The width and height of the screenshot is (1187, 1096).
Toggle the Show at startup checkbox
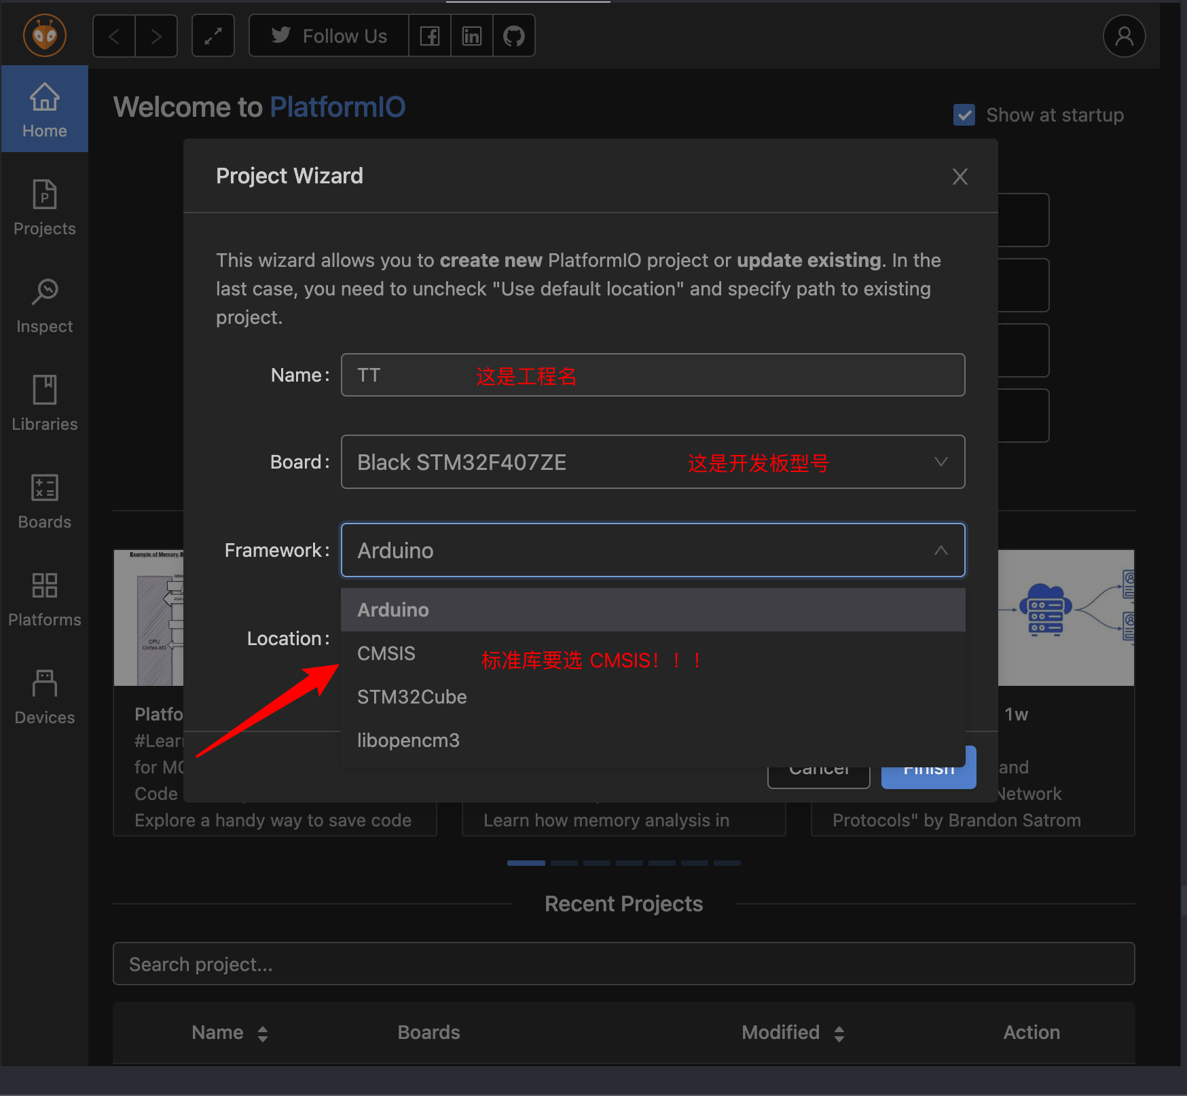pos(964,115)
